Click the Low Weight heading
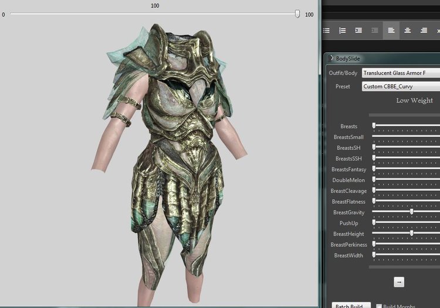The image size is (440, 308). pyautogui.click(x=414, y=101)
